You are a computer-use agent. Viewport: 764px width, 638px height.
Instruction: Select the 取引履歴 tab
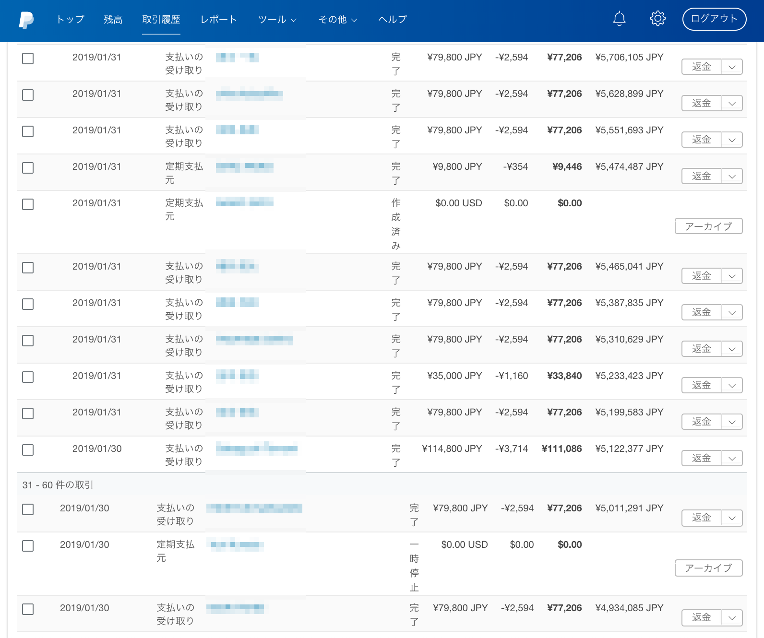click(x=161, y=19)
